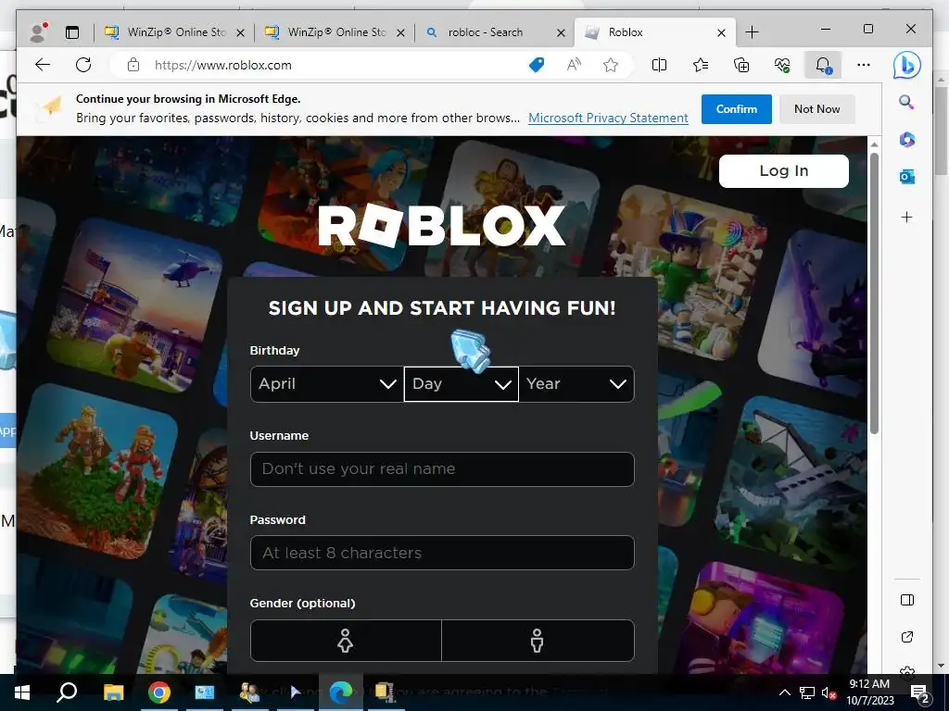Open the Windows Start menu
Image resolution: width=949 pixels, height=711 pixels.
tap(22, 692)
